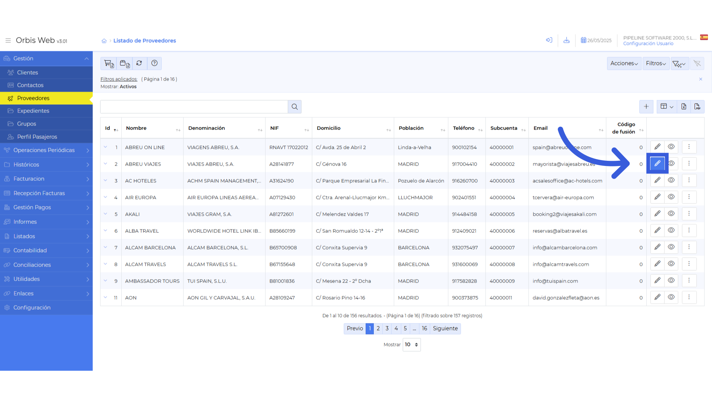Edit AKALI supplier
The width and height of the screenshot is (712, 401).
(657, 214)
